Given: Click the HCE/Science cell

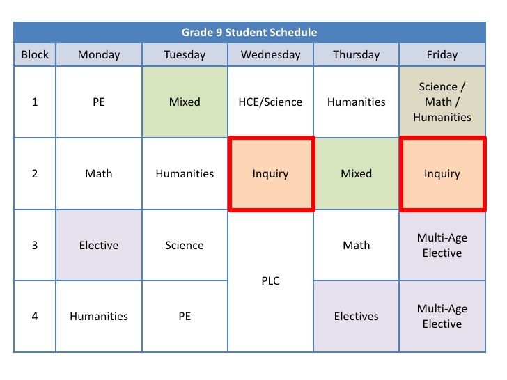Looking at the screenshot, I should [270, 102].
